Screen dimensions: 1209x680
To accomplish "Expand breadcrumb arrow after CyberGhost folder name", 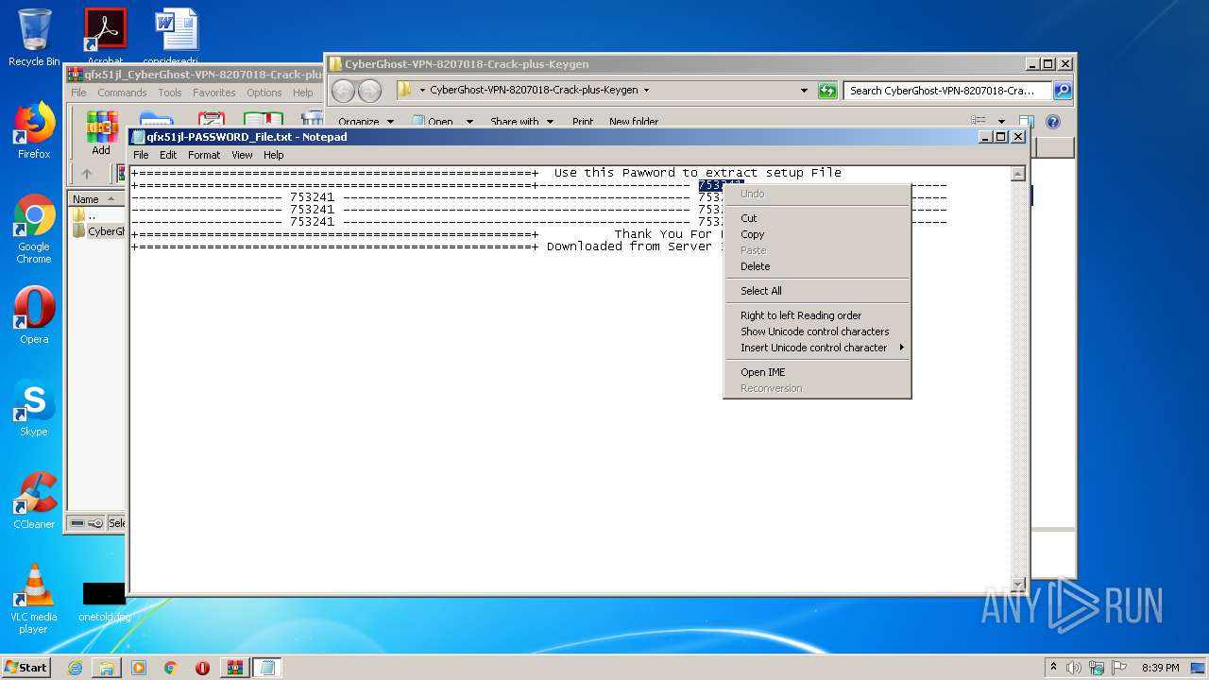I will click(646, 91).
